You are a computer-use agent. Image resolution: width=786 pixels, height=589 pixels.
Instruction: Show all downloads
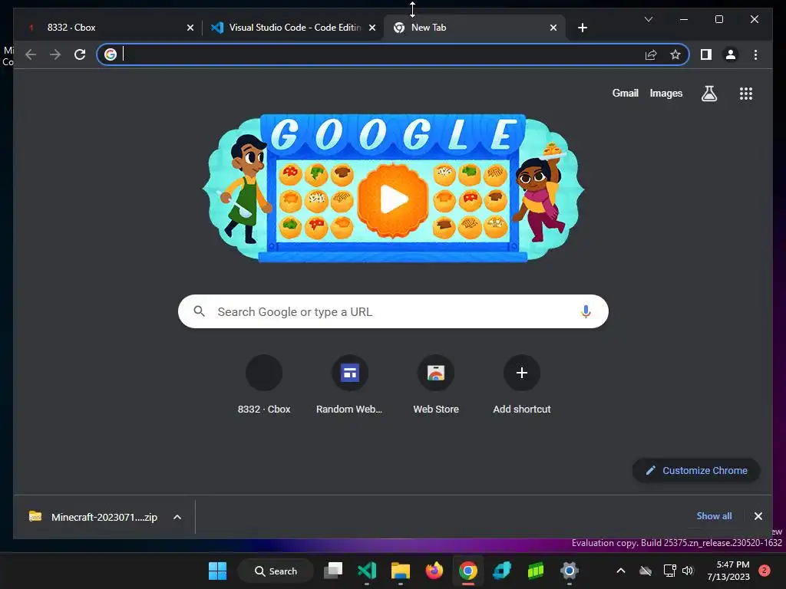click(714, 516)
